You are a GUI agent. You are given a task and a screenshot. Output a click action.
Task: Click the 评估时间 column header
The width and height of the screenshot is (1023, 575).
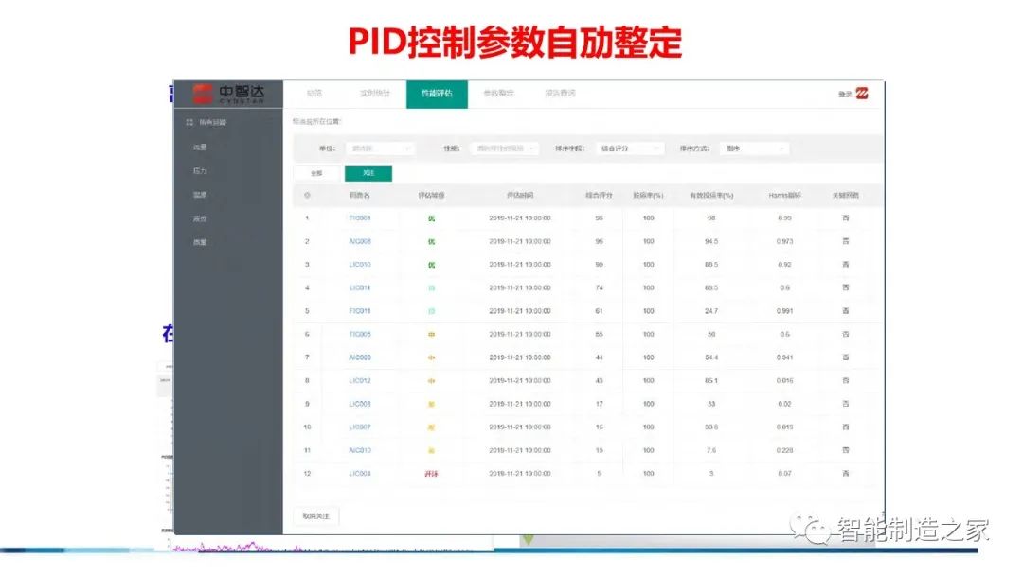520,196
